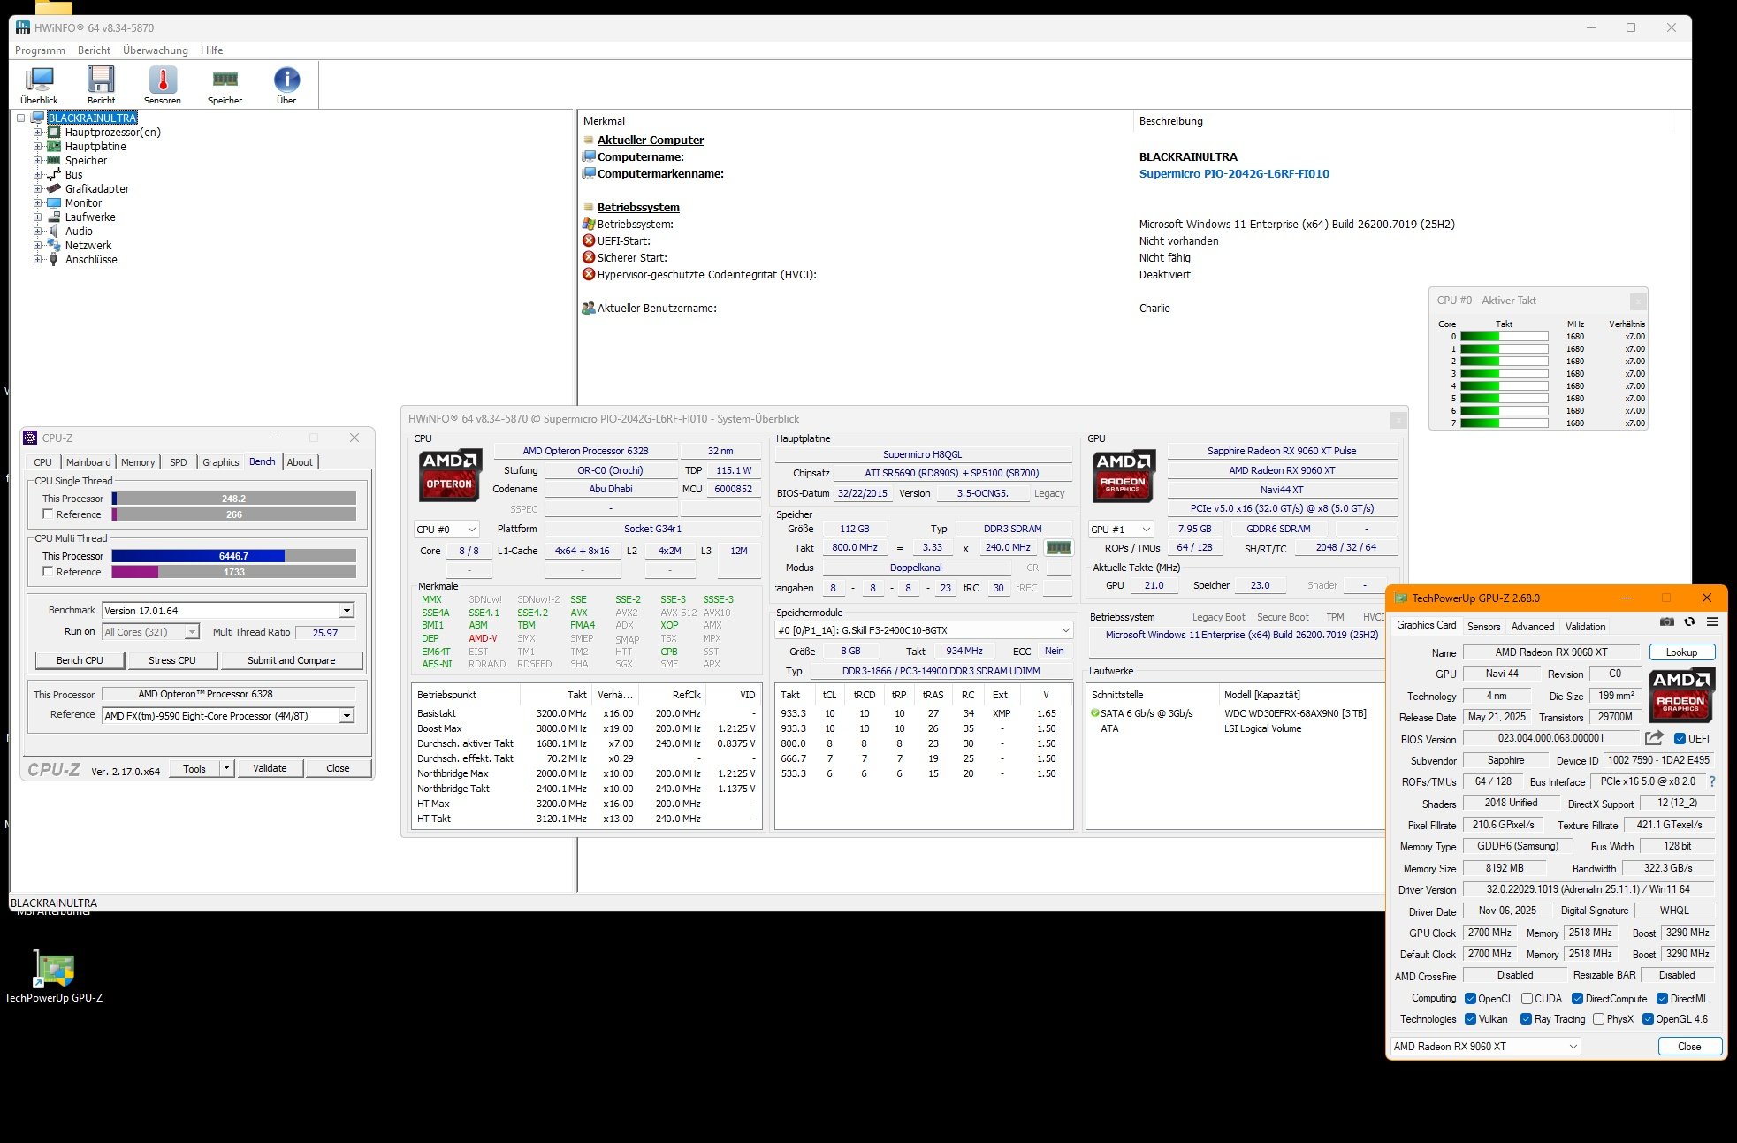The height and width of the screenshot is (1143, 1737).
Task: Toggle the Ray Tracing checkbox
Action: point(1526,1019)
